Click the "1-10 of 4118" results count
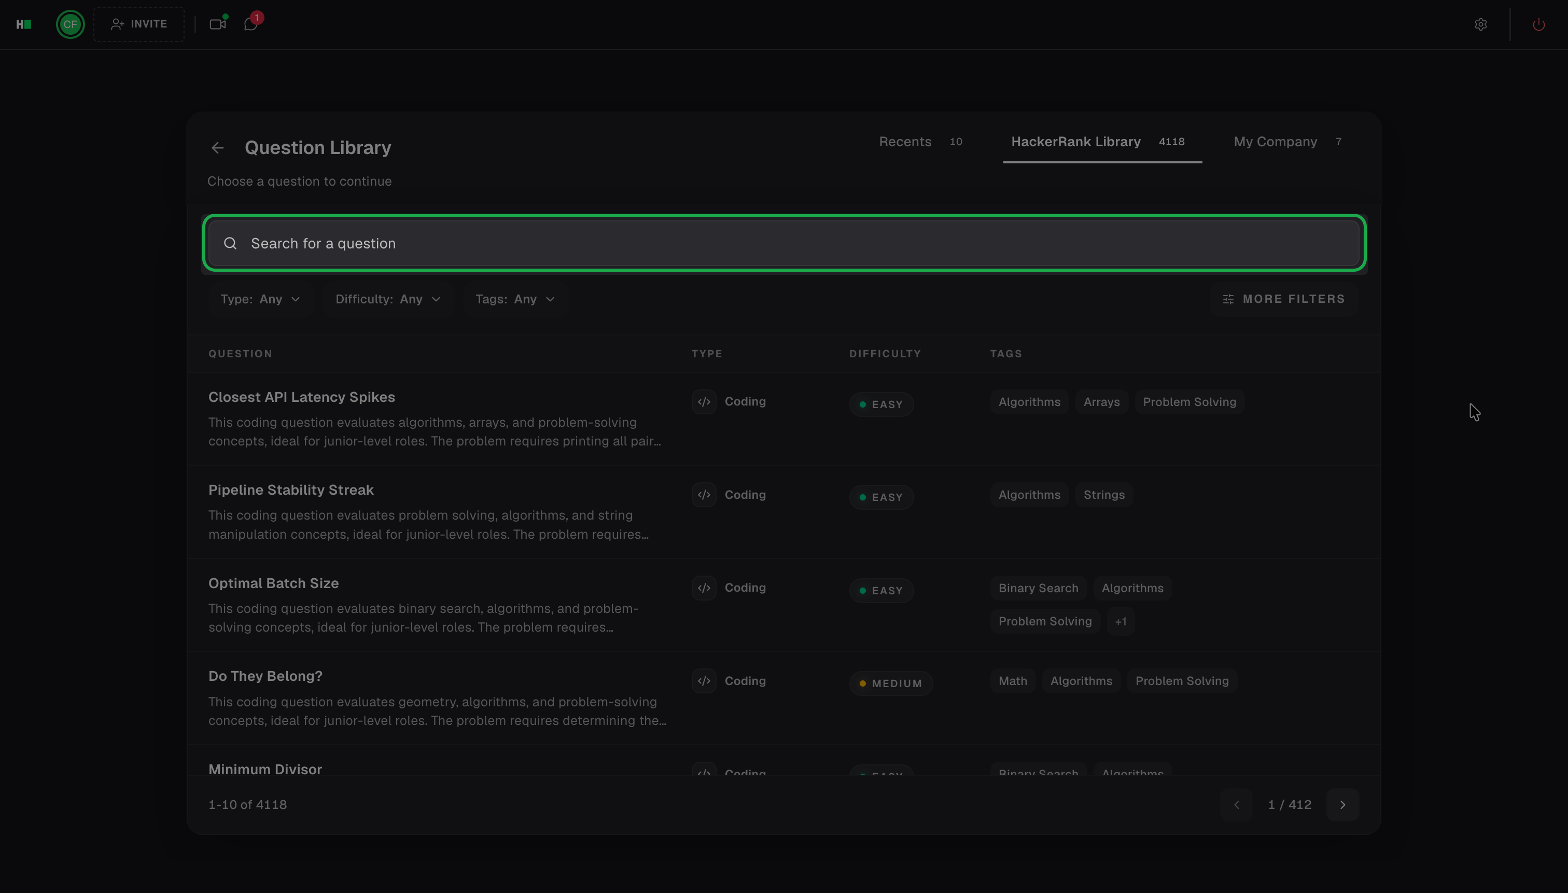The width and height of the screenshot is (1568, 893). pyautogui.click(x=248, y=805)
